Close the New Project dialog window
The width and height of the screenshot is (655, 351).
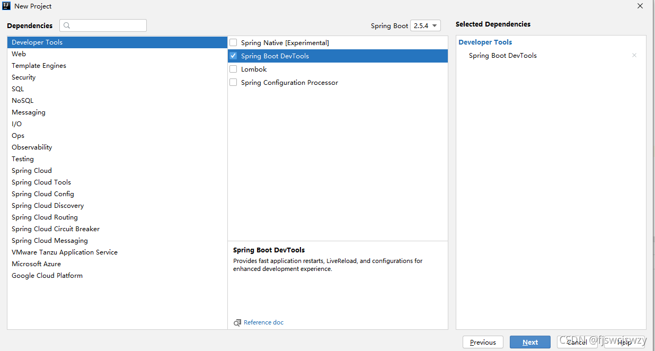pos(640,6)
